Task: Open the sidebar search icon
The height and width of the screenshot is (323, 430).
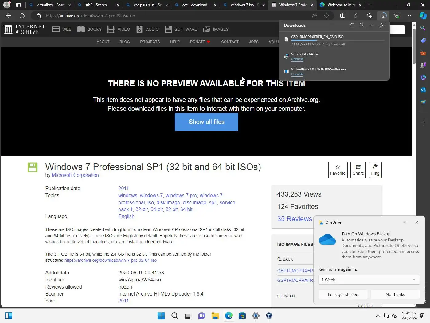Action: 423,28
